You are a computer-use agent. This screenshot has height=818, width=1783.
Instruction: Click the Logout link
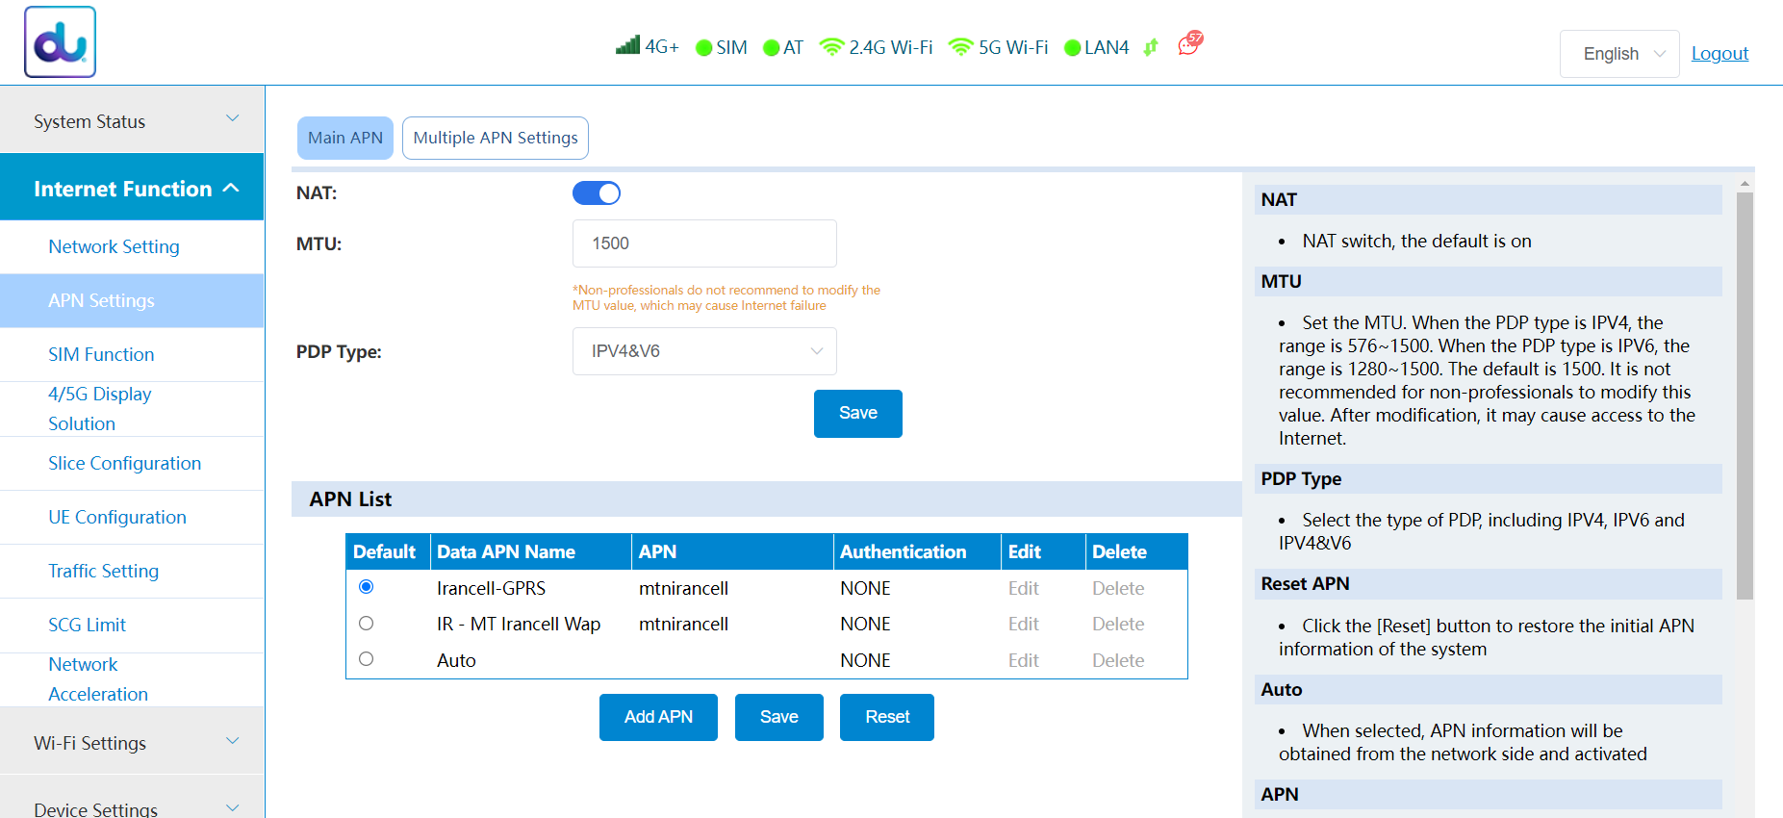coord(1719,54)
